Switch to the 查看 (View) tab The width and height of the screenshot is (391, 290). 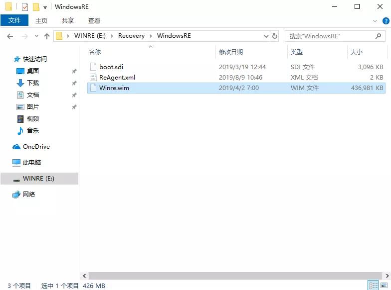point(94,20)
